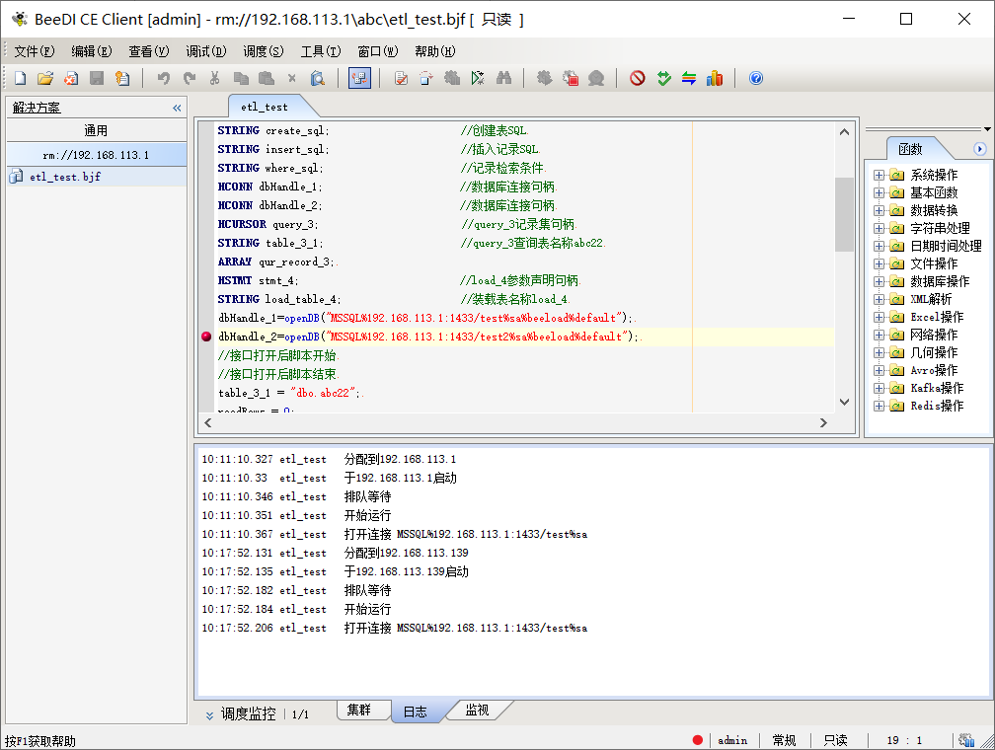Click the function panel right-arrow scroll button
Screen dimensions: 995x750
tap(980, 149)
